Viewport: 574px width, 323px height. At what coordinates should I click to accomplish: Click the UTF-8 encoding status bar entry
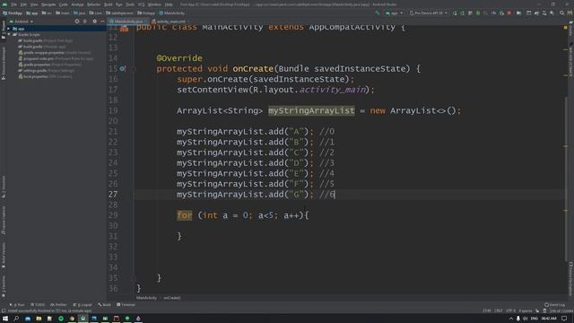pyautogui.click(x=510, y=311)
